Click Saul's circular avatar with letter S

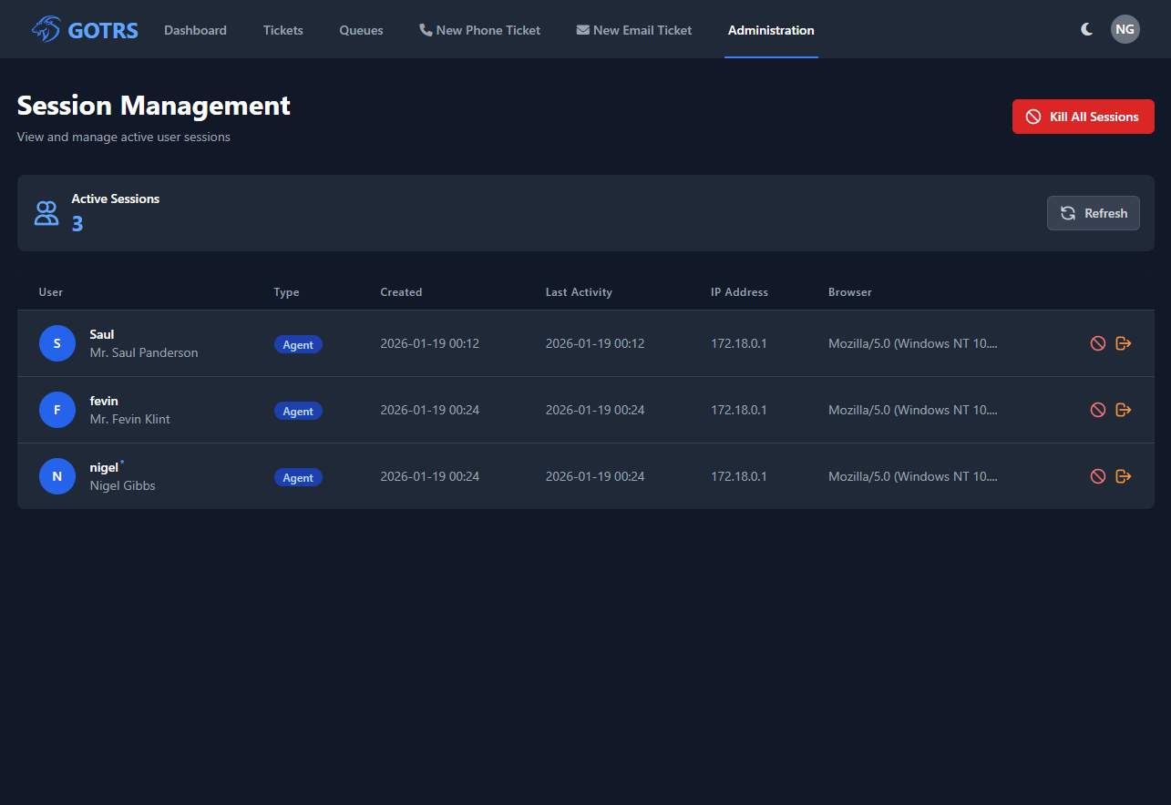point(56,343)
